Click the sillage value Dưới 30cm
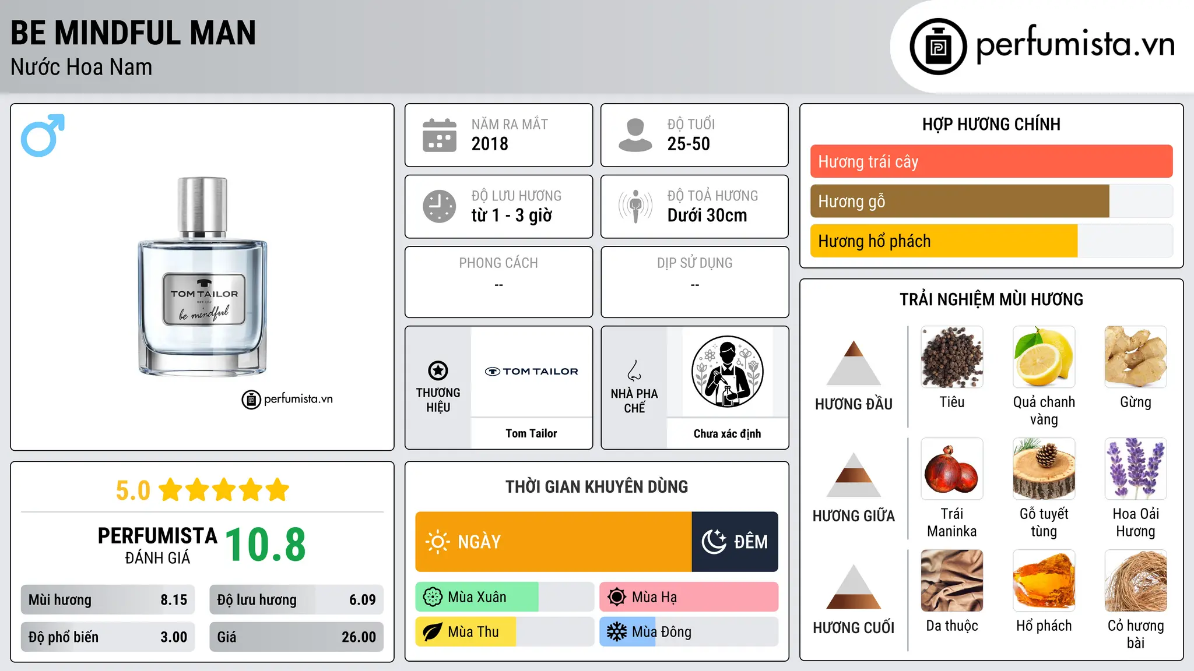The height and width of the screenshot is (671, 1194). click(707, 216)
